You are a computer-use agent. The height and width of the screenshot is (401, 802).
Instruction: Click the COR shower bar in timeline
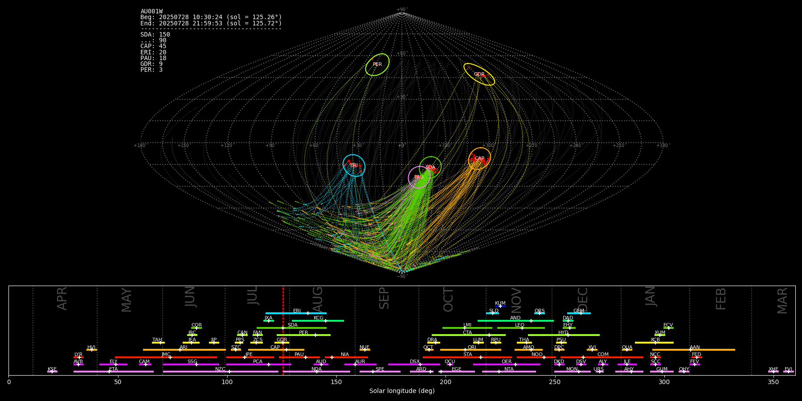196,328
